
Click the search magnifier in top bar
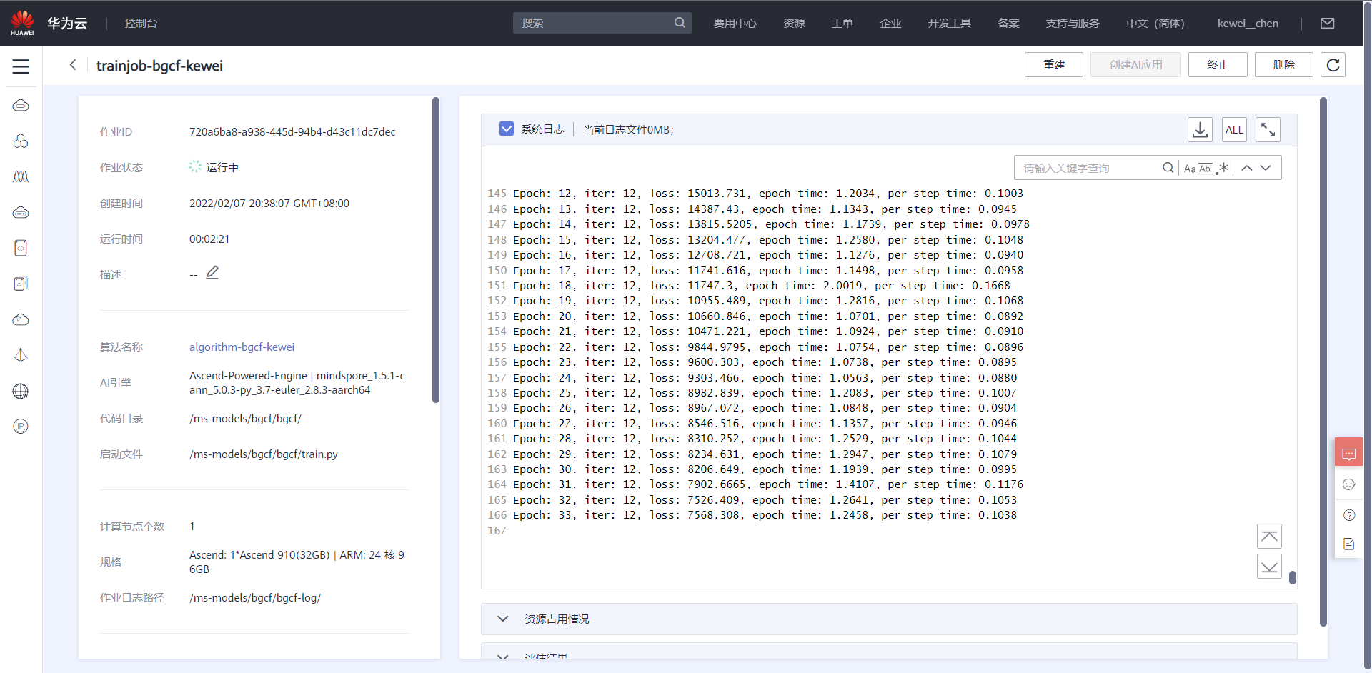point(680,23)
